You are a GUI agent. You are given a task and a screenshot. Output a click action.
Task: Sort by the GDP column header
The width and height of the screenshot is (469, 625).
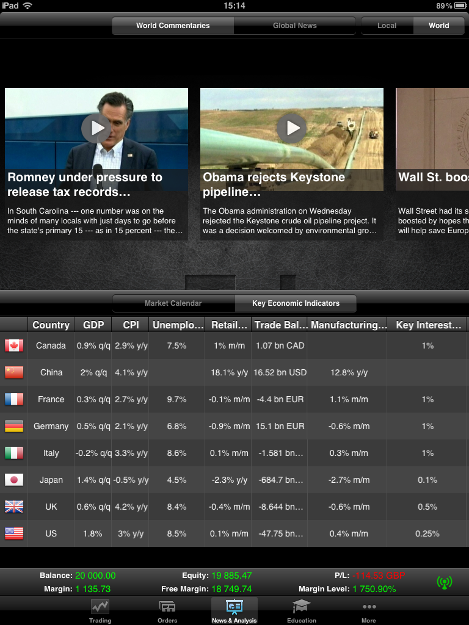[93, 325]
